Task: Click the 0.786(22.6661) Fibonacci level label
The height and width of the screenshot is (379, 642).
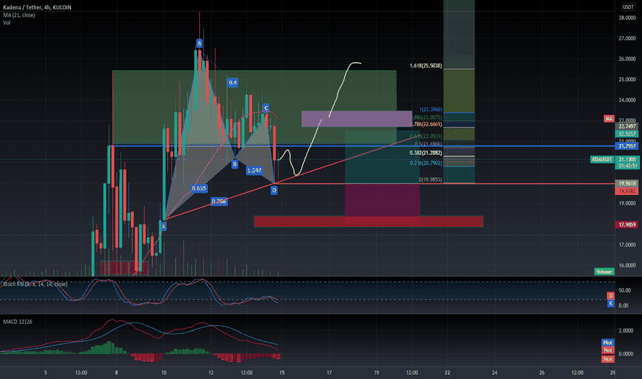Action: 426,124
